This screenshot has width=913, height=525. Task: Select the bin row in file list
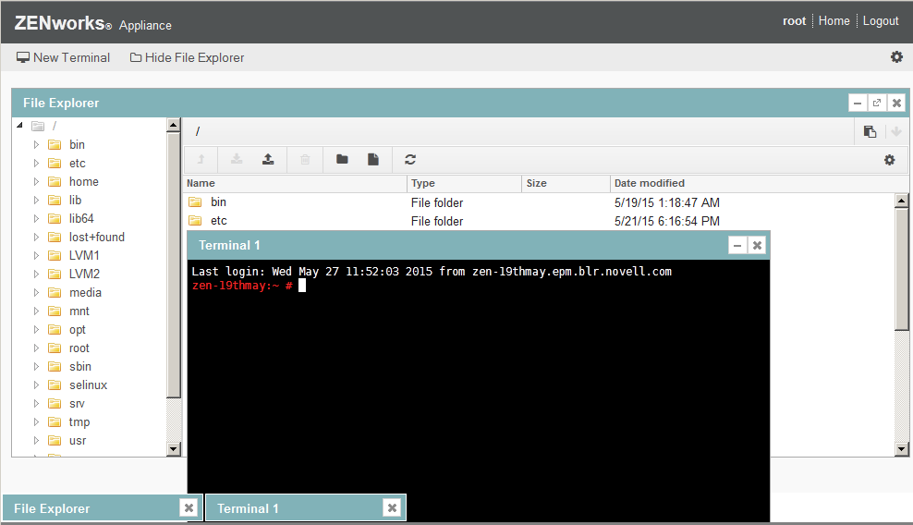click(x=539, y=202)
